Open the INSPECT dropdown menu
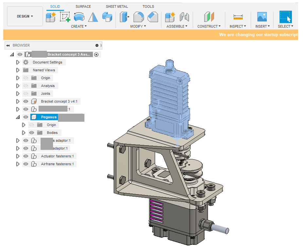303x250 pixels. click(x=238, y=27)
